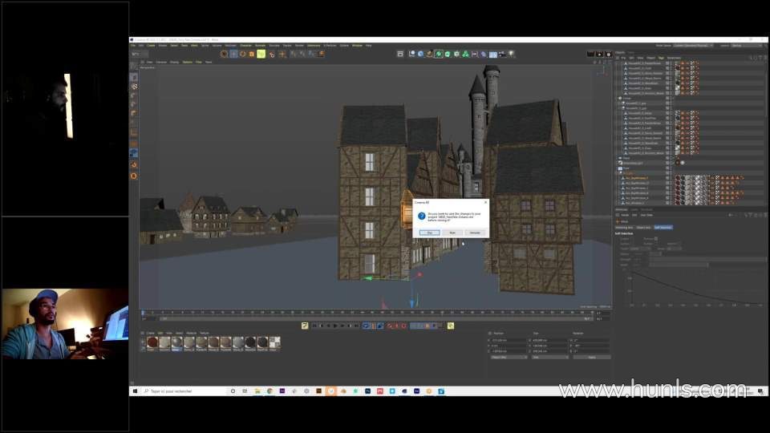Open the Node Space dropdown
This screenshot has width=770, height=433.
point(692,46)
